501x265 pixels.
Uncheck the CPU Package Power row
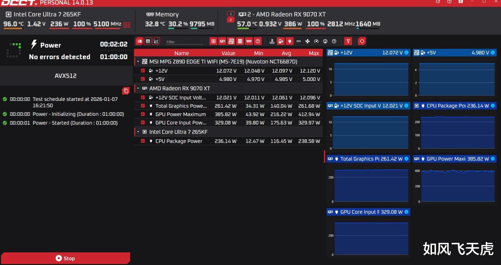point(143,141)
